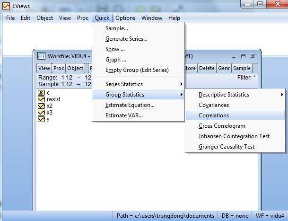288x221 pixels.
Task: Select the coefficient vector c icon
Action: 41,93
